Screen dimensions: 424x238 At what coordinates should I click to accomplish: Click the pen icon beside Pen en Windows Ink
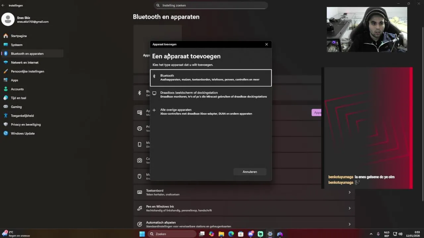coord(139,208)
